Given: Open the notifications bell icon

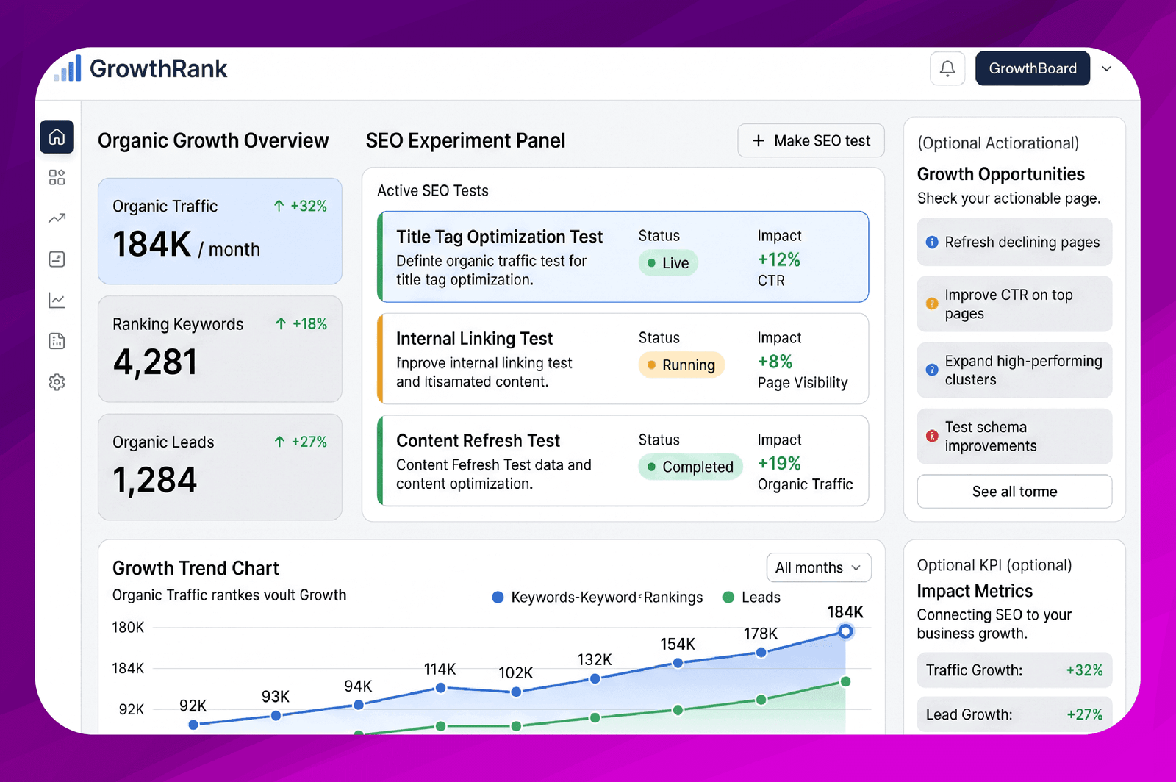Looking at the screenshot, I should 947,68.
